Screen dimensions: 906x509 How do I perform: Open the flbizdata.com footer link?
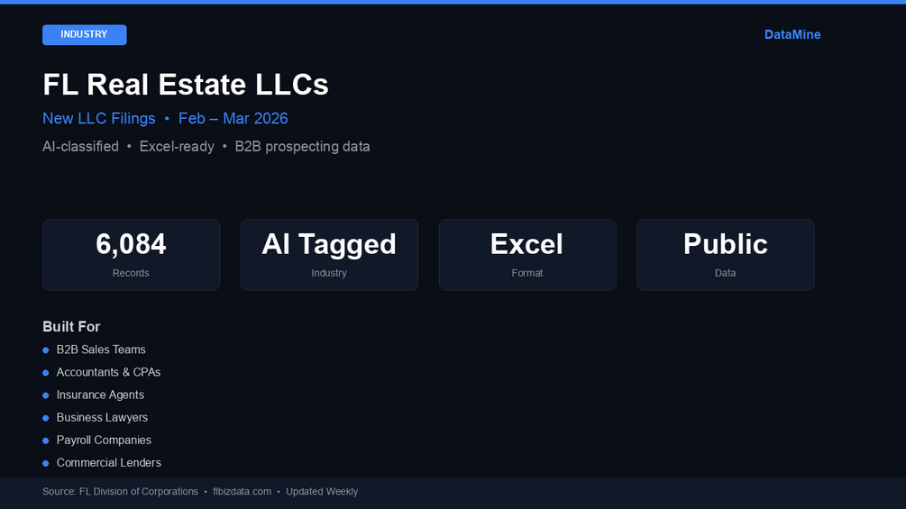(x=243, y=492)
